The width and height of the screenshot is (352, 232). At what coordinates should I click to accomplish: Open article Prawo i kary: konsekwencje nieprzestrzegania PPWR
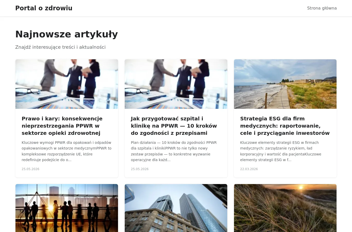[62, 126]
